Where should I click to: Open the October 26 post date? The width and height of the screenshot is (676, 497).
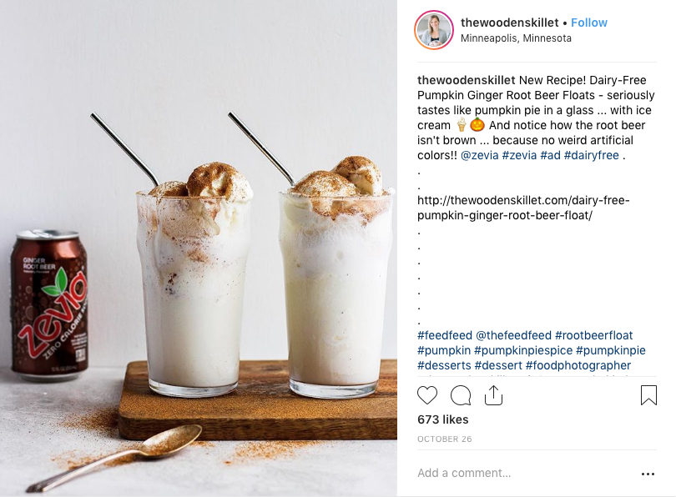[x=445, y=439]
